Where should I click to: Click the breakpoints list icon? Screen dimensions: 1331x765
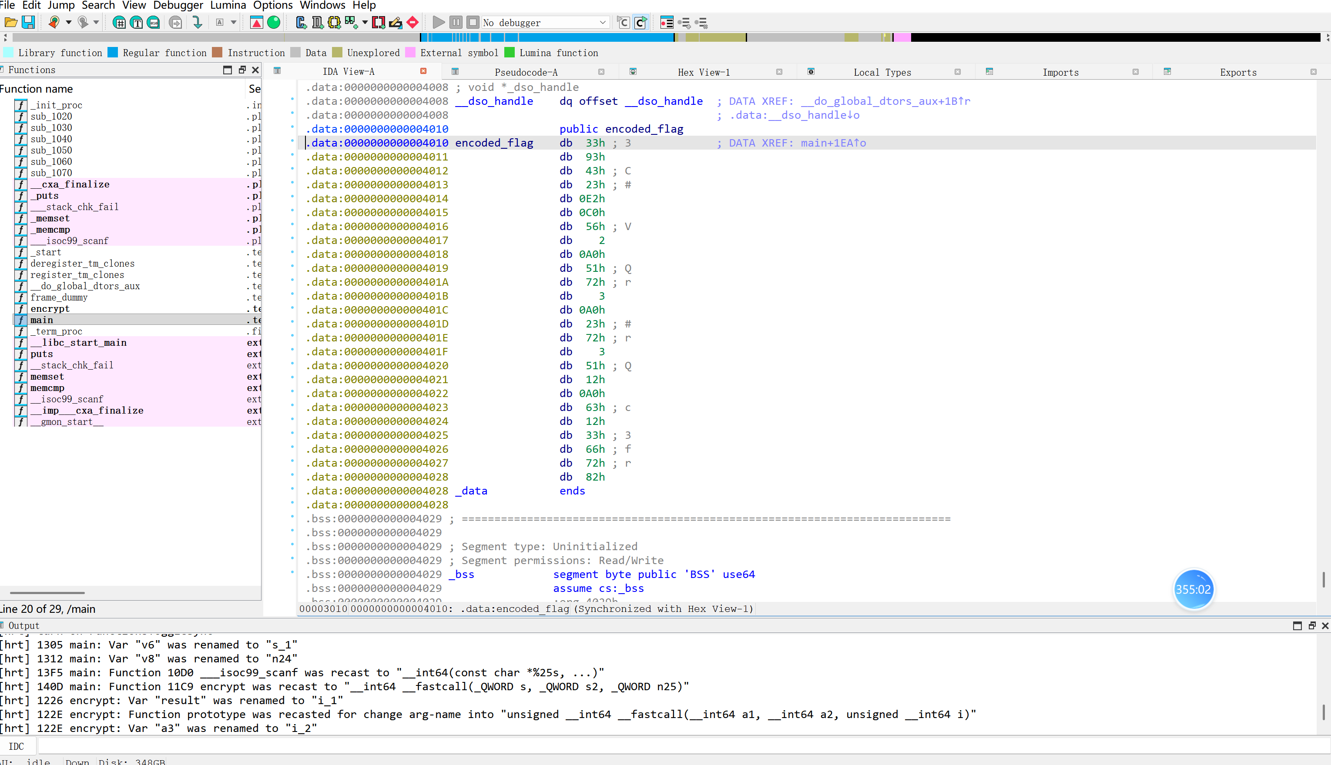(667, 23)
